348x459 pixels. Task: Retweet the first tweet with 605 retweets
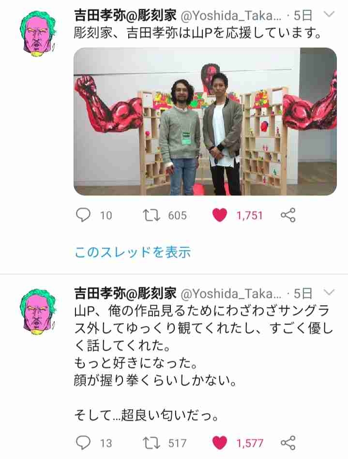[151, 215]
